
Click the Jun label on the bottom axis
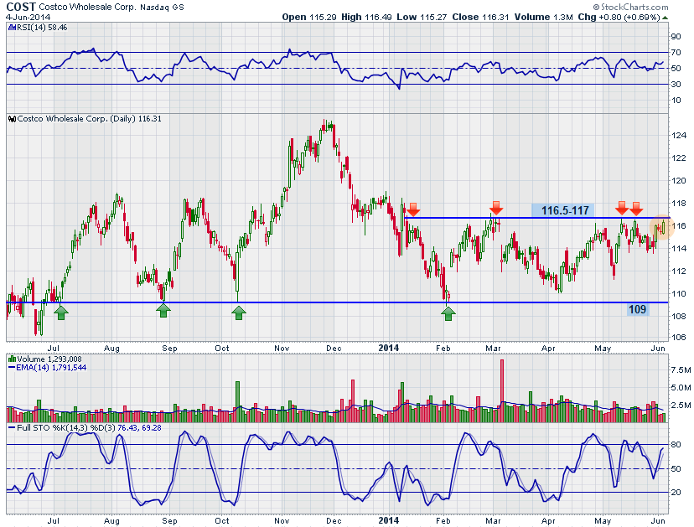coord(658,521)
